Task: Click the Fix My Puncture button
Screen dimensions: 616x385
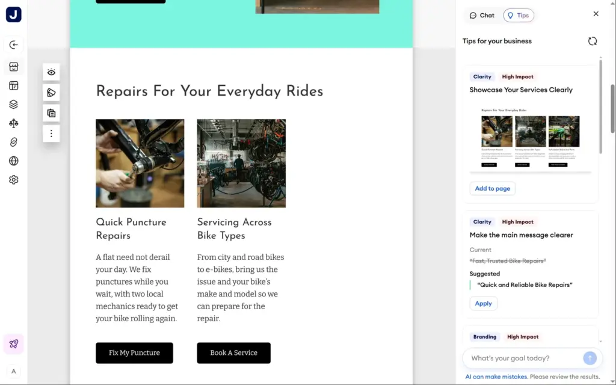Action: pyautogui.click(x=134, y=353)
